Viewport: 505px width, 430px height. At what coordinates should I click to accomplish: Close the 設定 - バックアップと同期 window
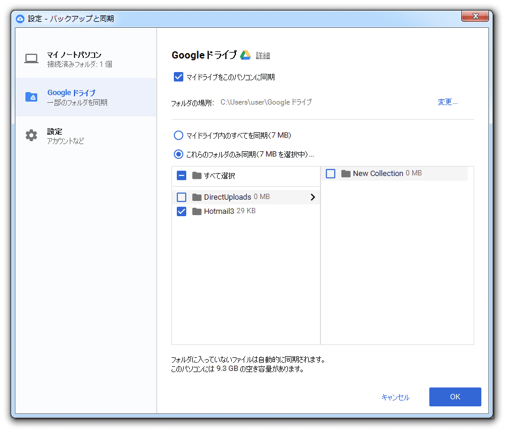coord(475,16)
